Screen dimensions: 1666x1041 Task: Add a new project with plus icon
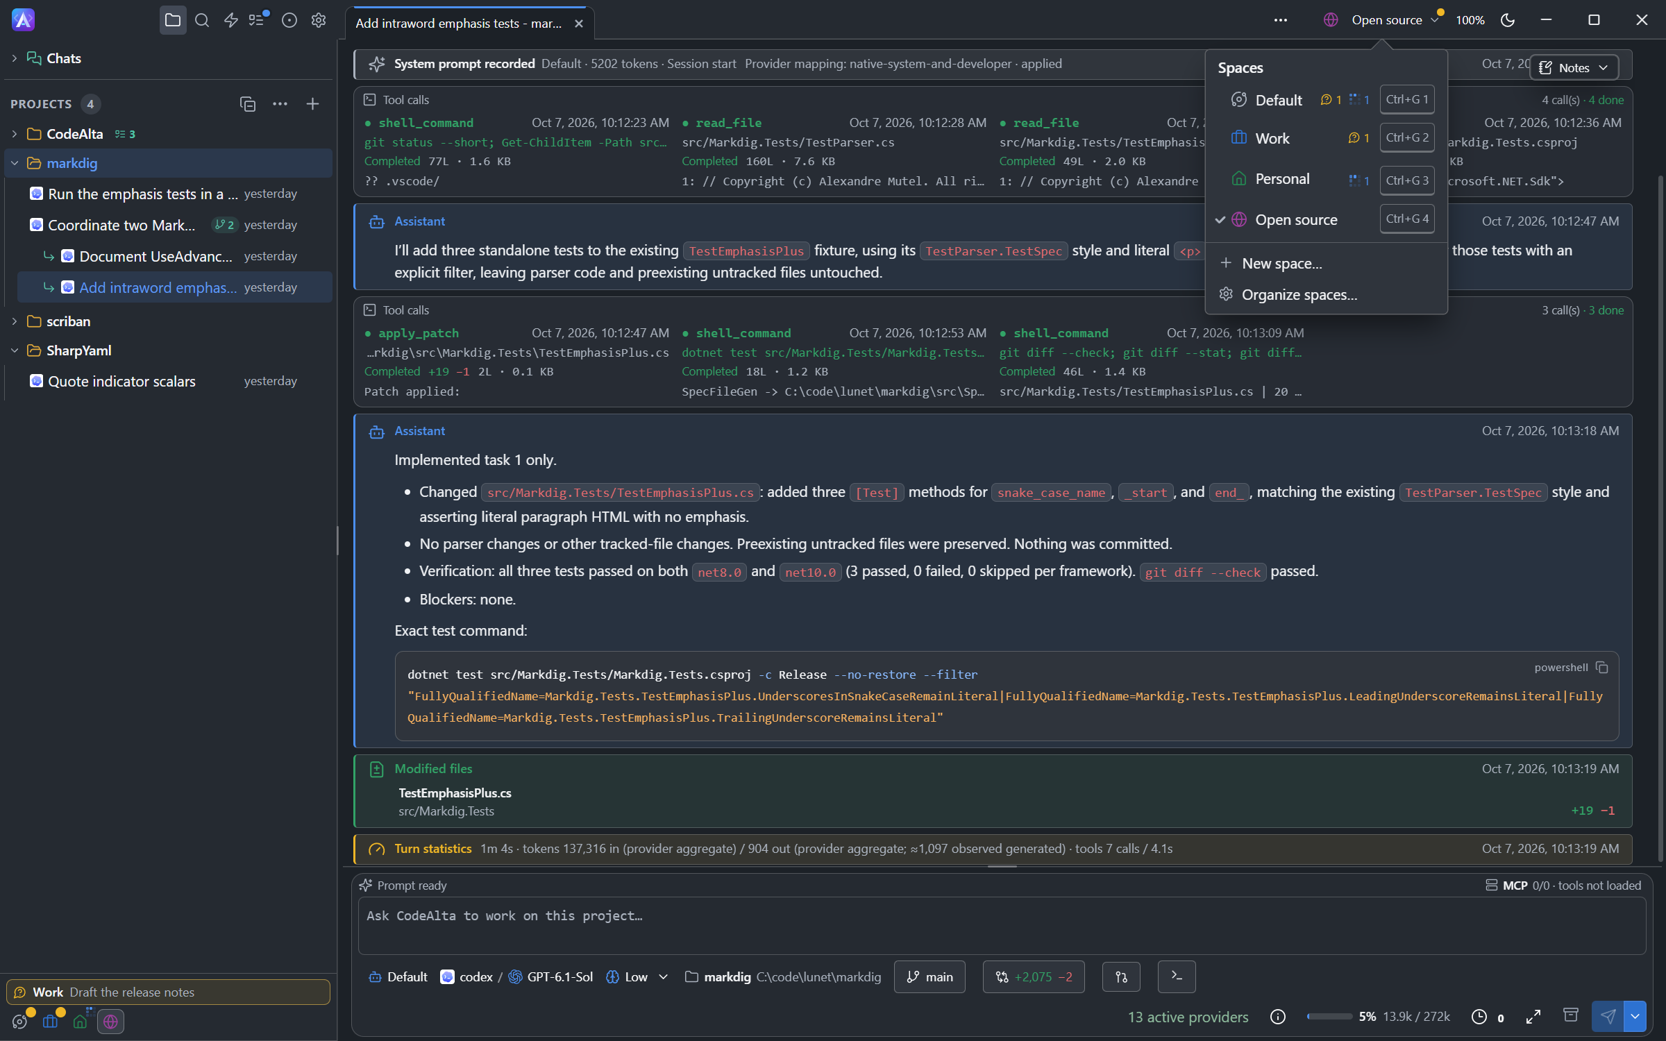click(312, 104)
